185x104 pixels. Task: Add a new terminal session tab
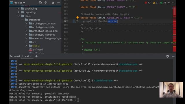(x=36, y=56)
